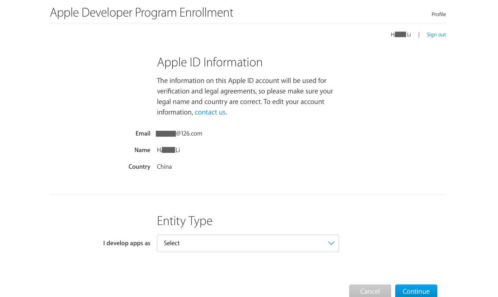Click the Name field value ending in Li
The image size is (498, 297).
[168, 150]
